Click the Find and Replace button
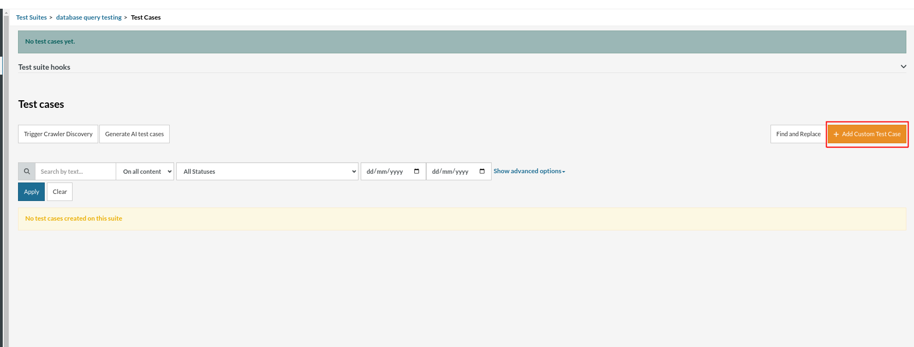914x347 pixels. 798,134
